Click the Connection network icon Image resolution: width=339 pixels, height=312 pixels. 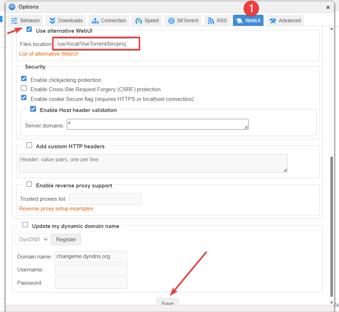(x=95, y=21)
